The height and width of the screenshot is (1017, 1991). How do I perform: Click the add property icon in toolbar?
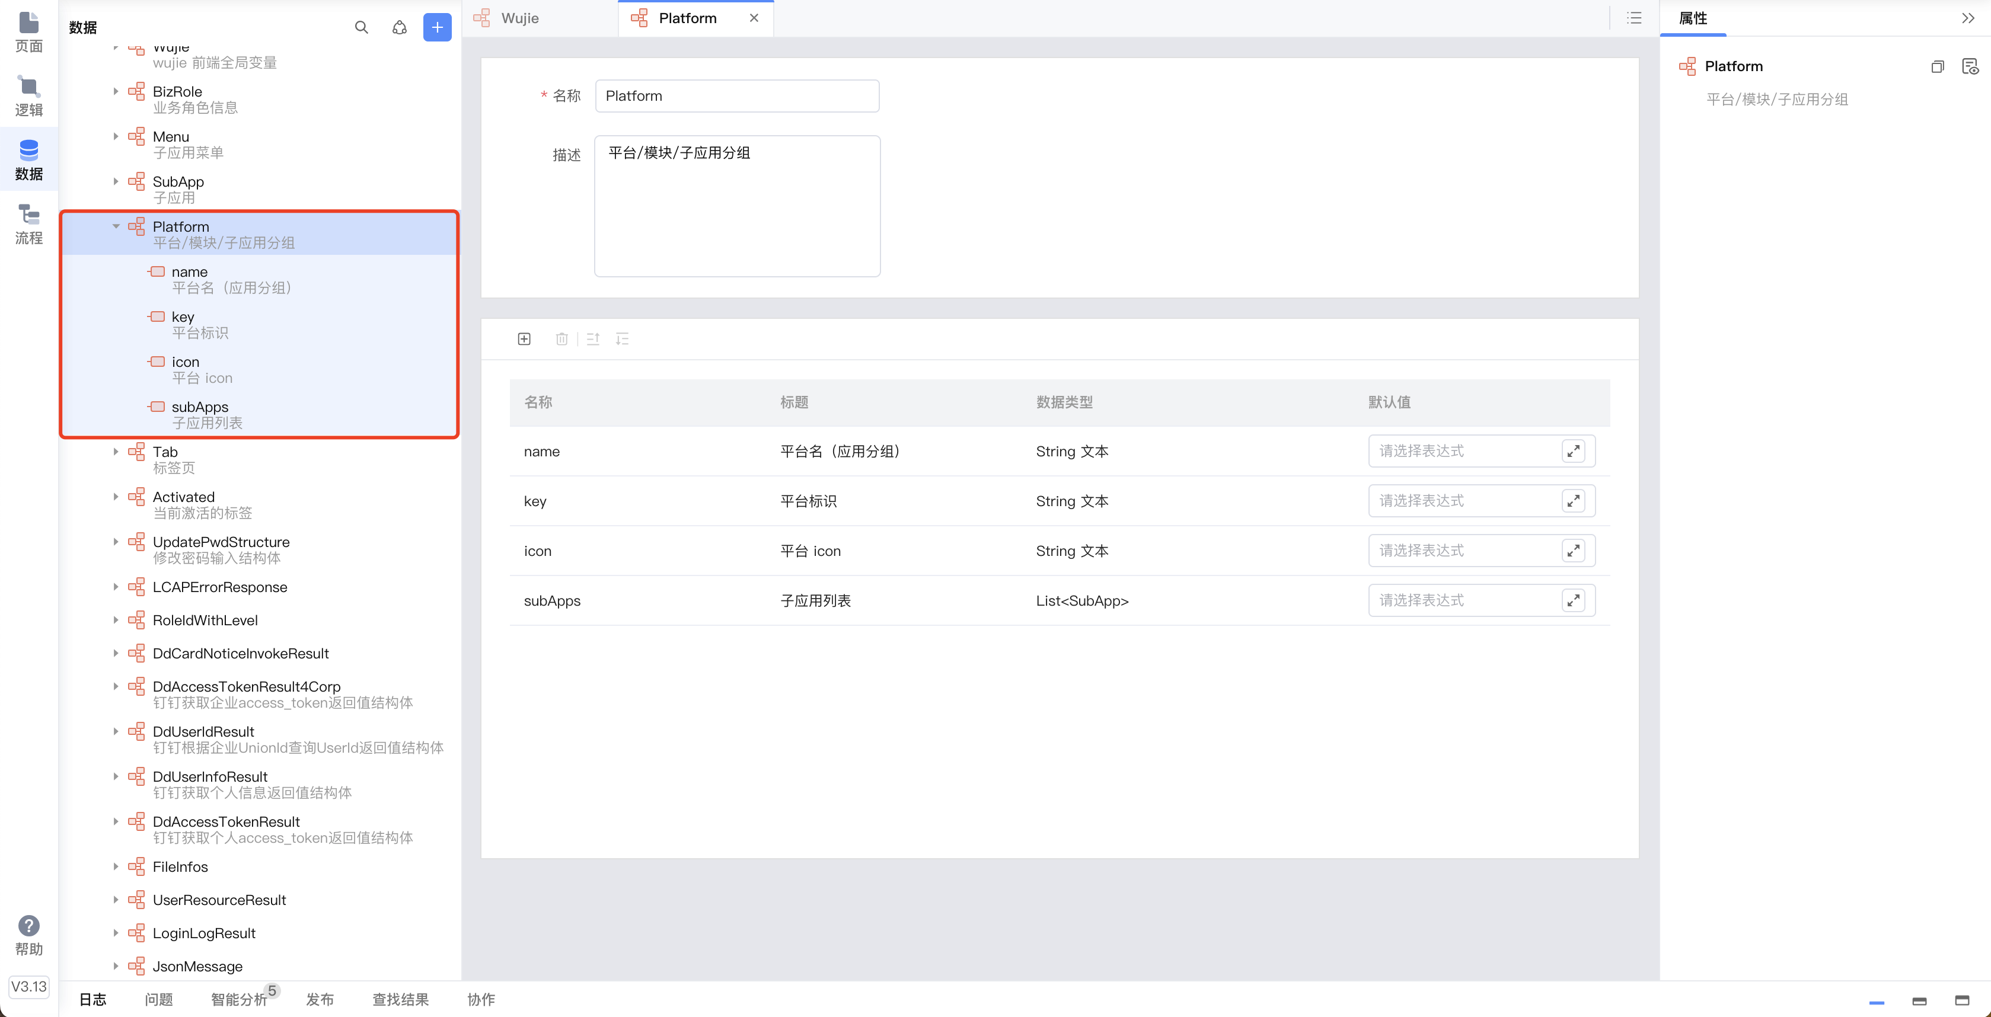click(524, 339)
